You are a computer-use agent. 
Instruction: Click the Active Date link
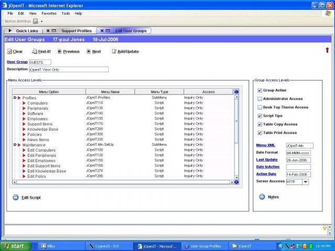(x=266, y=174)
